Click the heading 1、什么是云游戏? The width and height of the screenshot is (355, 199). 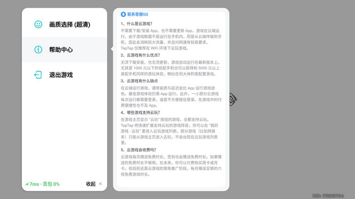coord(137,23)
